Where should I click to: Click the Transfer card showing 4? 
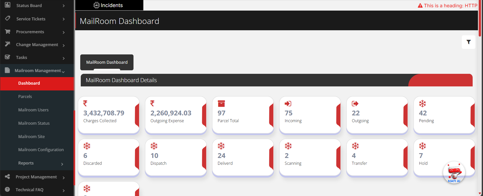pos(377,157)
